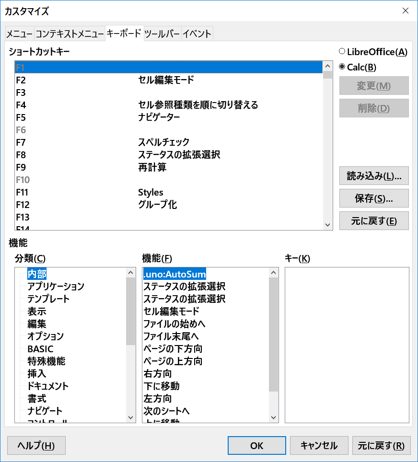Image resolution: width=418 pixels, height=462 pixels.
Task: Choose the BASIC category item
Action: (x=40, y=349)
